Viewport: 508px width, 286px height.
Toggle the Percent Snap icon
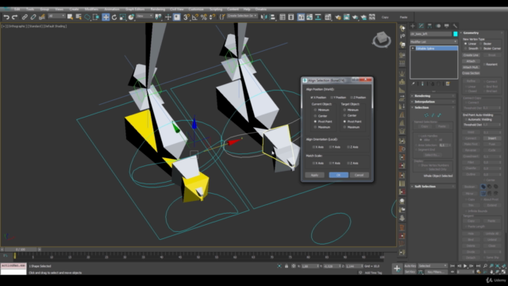(x=203, y=17)
